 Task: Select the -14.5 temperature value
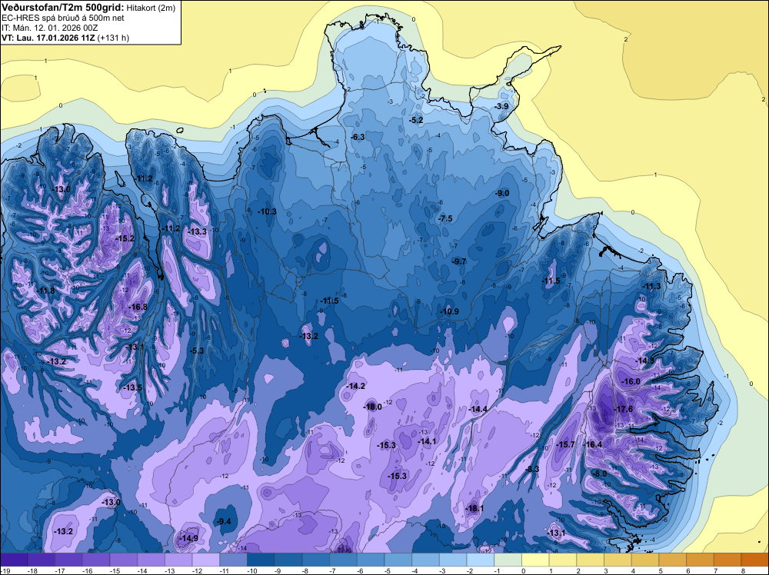pyautogui.click(x=644, y=361)
